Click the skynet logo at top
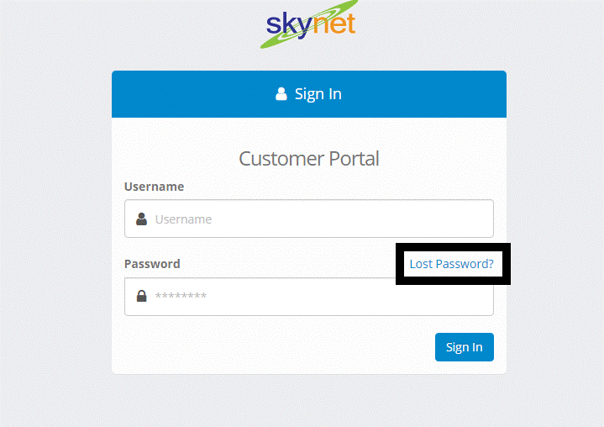Image resolution: width=604 pixels, height=427 pixels. (x=309, y=24)
